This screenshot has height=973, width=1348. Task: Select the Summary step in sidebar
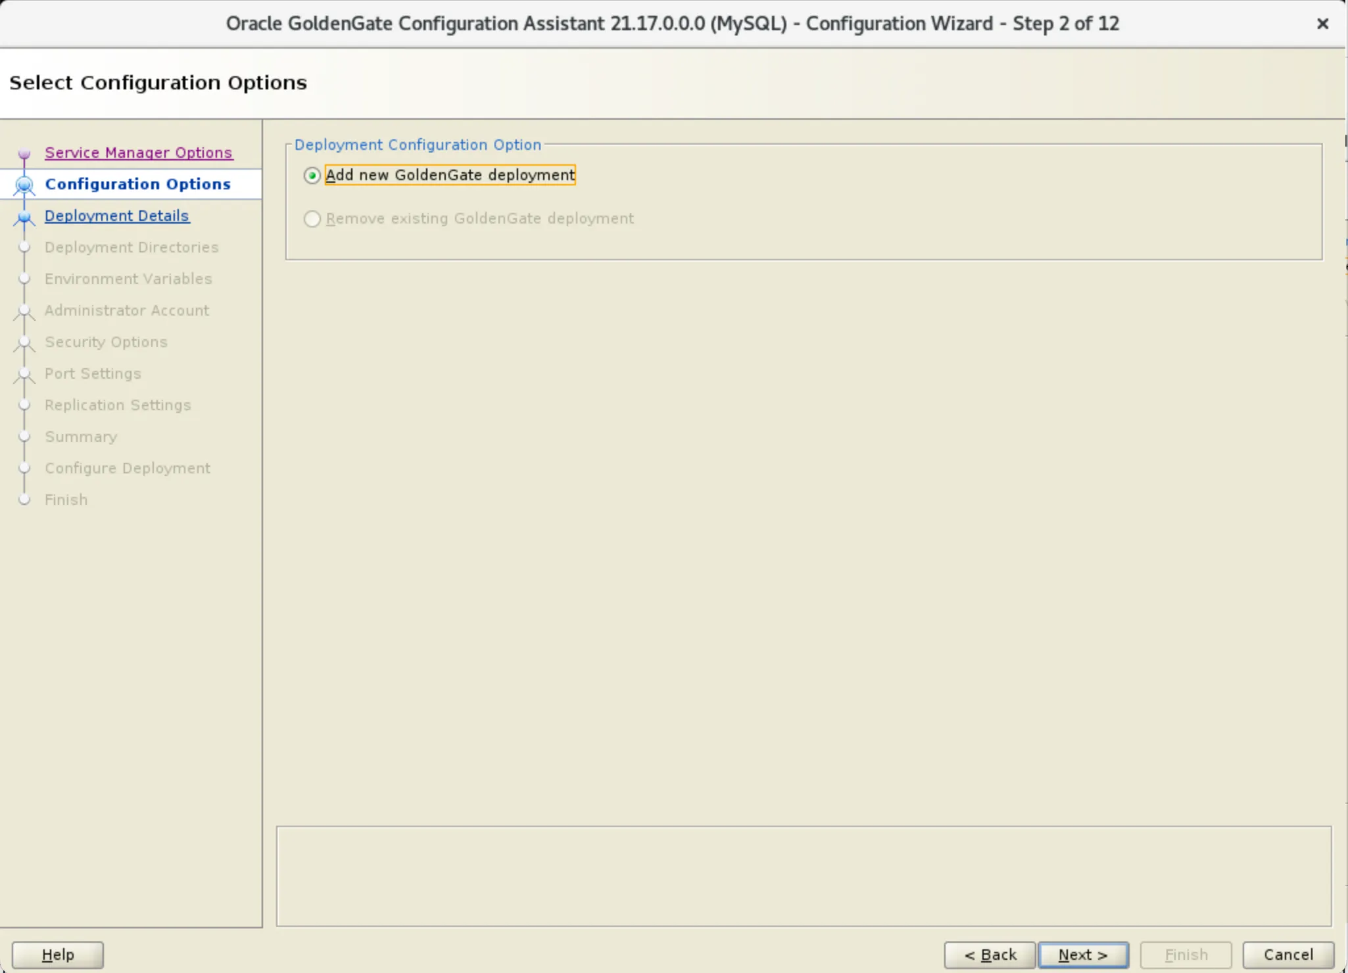[x=80, y=437]
